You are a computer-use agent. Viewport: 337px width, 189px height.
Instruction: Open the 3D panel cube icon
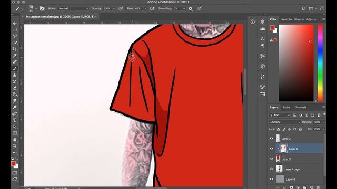pos(262,66)
